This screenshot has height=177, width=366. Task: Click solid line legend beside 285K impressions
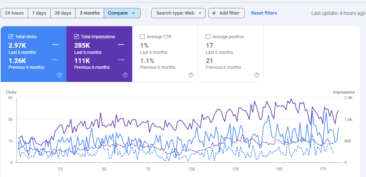(x=121, y=44)
